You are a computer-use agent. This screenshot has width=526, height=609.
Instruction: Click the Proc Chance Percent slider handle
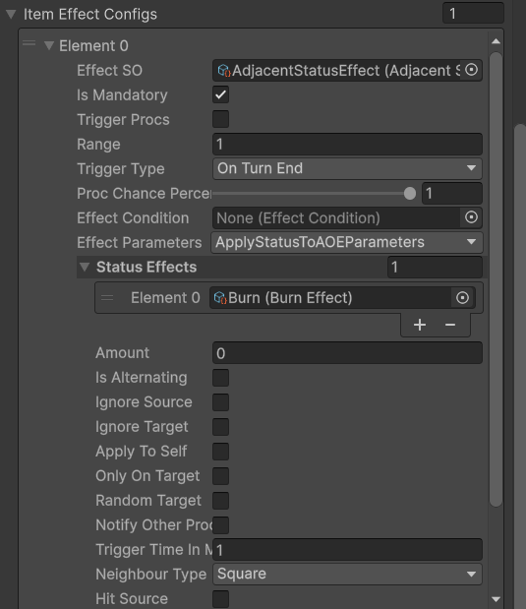pos(410,194)
